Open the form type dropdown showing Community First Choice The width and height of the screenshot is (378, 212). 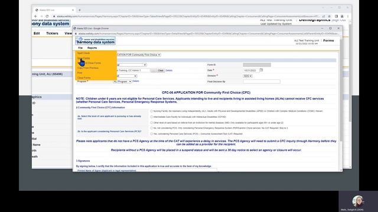point(139,55)
